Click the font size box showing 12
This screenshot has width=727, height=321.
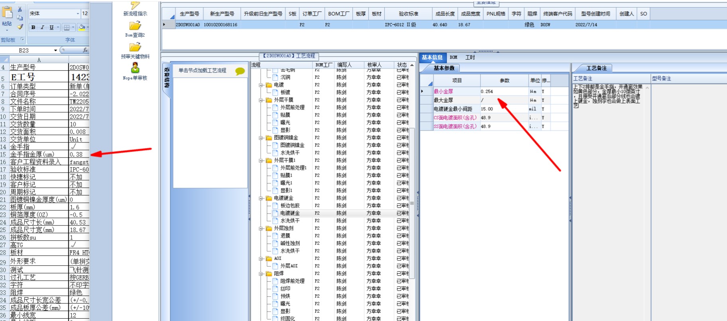(85, 14)
